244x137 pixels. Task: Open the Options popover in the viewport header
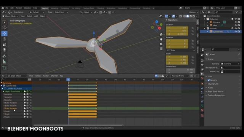click(193, 12)
